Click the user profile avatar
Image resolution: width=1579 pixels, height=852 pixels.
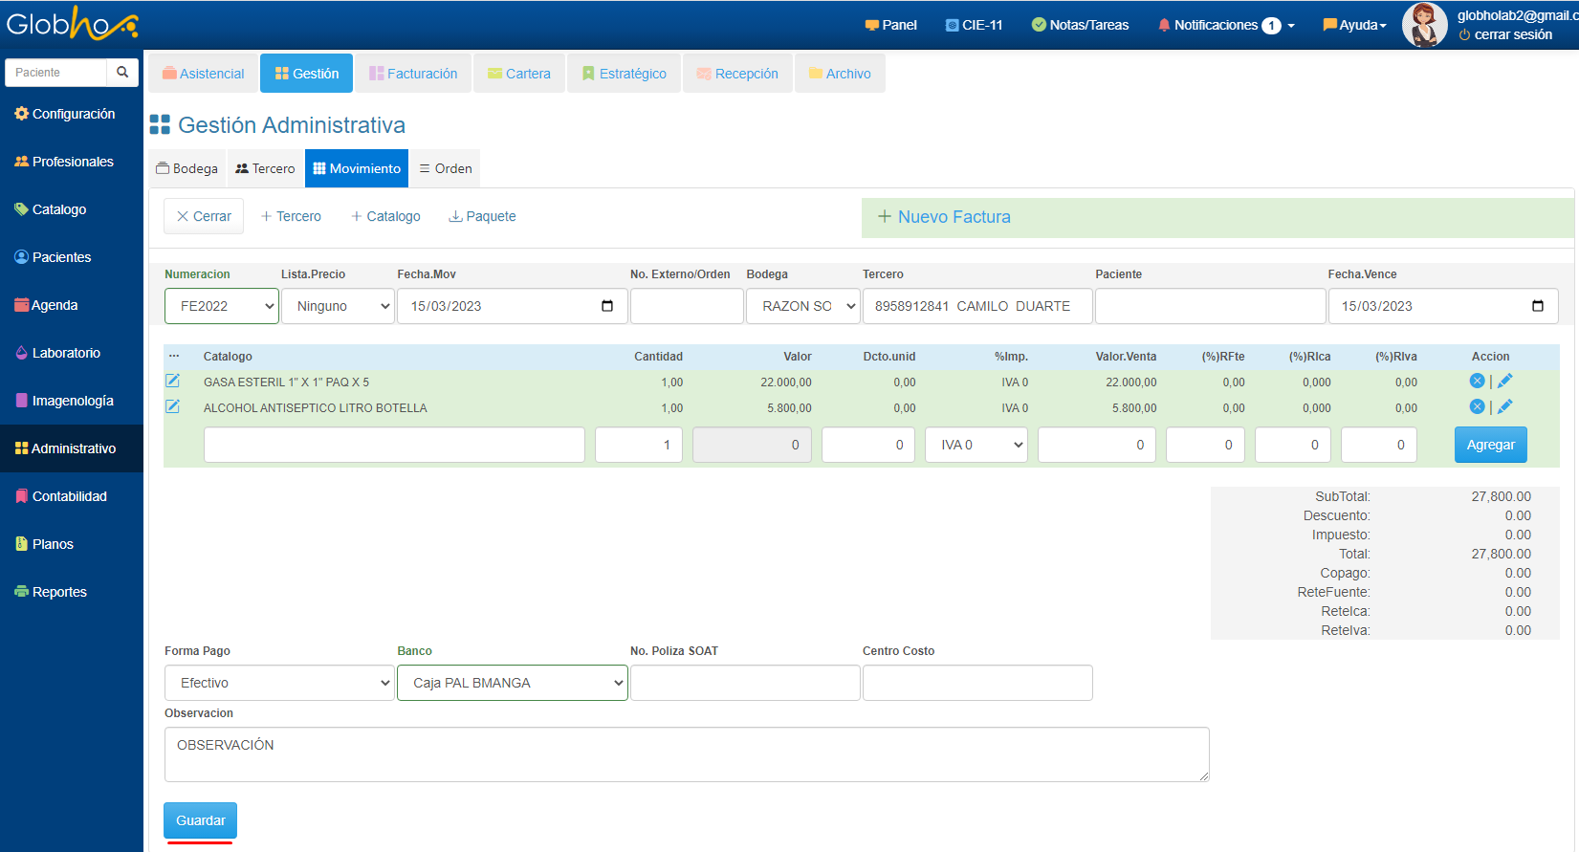click(x=1423, y=25)
